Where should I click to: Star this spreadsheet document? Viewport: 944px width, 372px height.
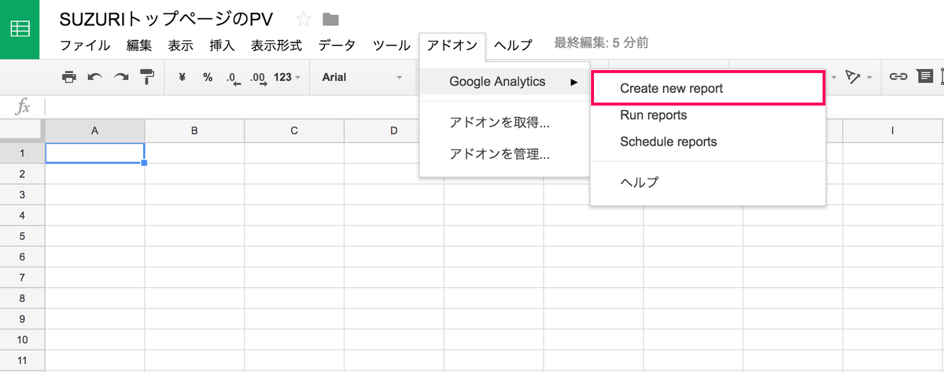(x=303, y=20)
